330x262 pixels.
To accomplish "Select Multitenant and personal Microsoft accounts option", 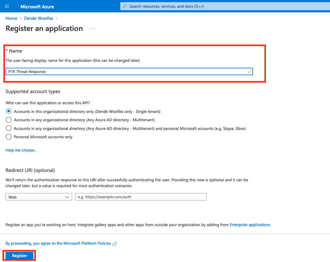I will (9, 128).
